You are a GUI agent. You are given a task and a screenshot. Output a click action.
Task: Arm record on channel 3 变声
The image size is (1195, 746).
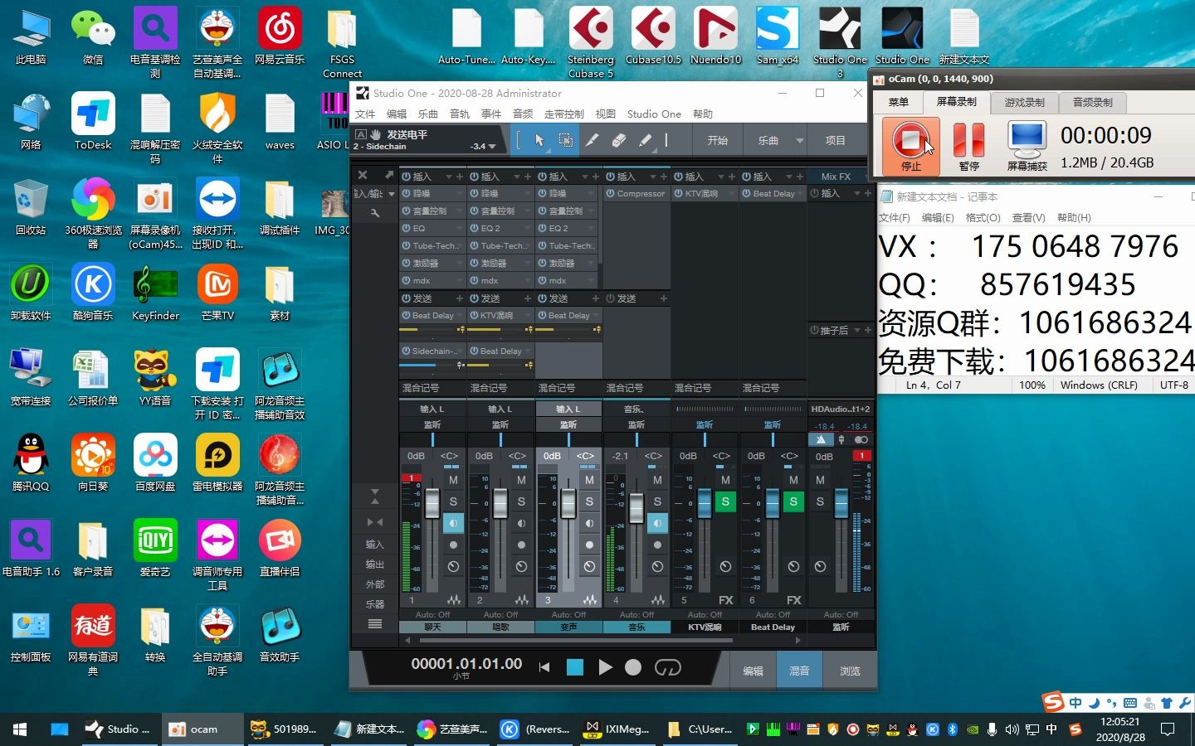pos(589,545)
